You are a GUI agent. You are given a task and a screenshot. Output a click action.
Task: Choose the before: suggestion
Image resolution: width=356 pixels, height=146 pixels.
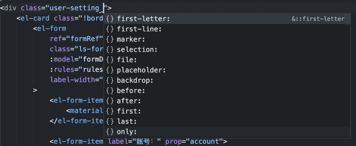tap(227, 91)
